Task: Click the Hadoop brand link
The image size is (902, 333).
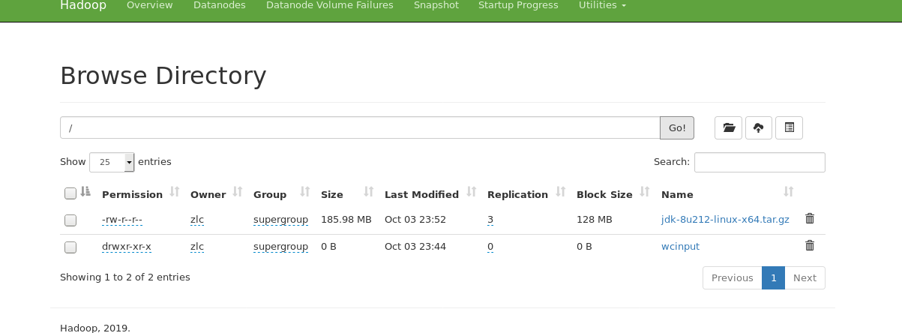Action: pos(83,5)
